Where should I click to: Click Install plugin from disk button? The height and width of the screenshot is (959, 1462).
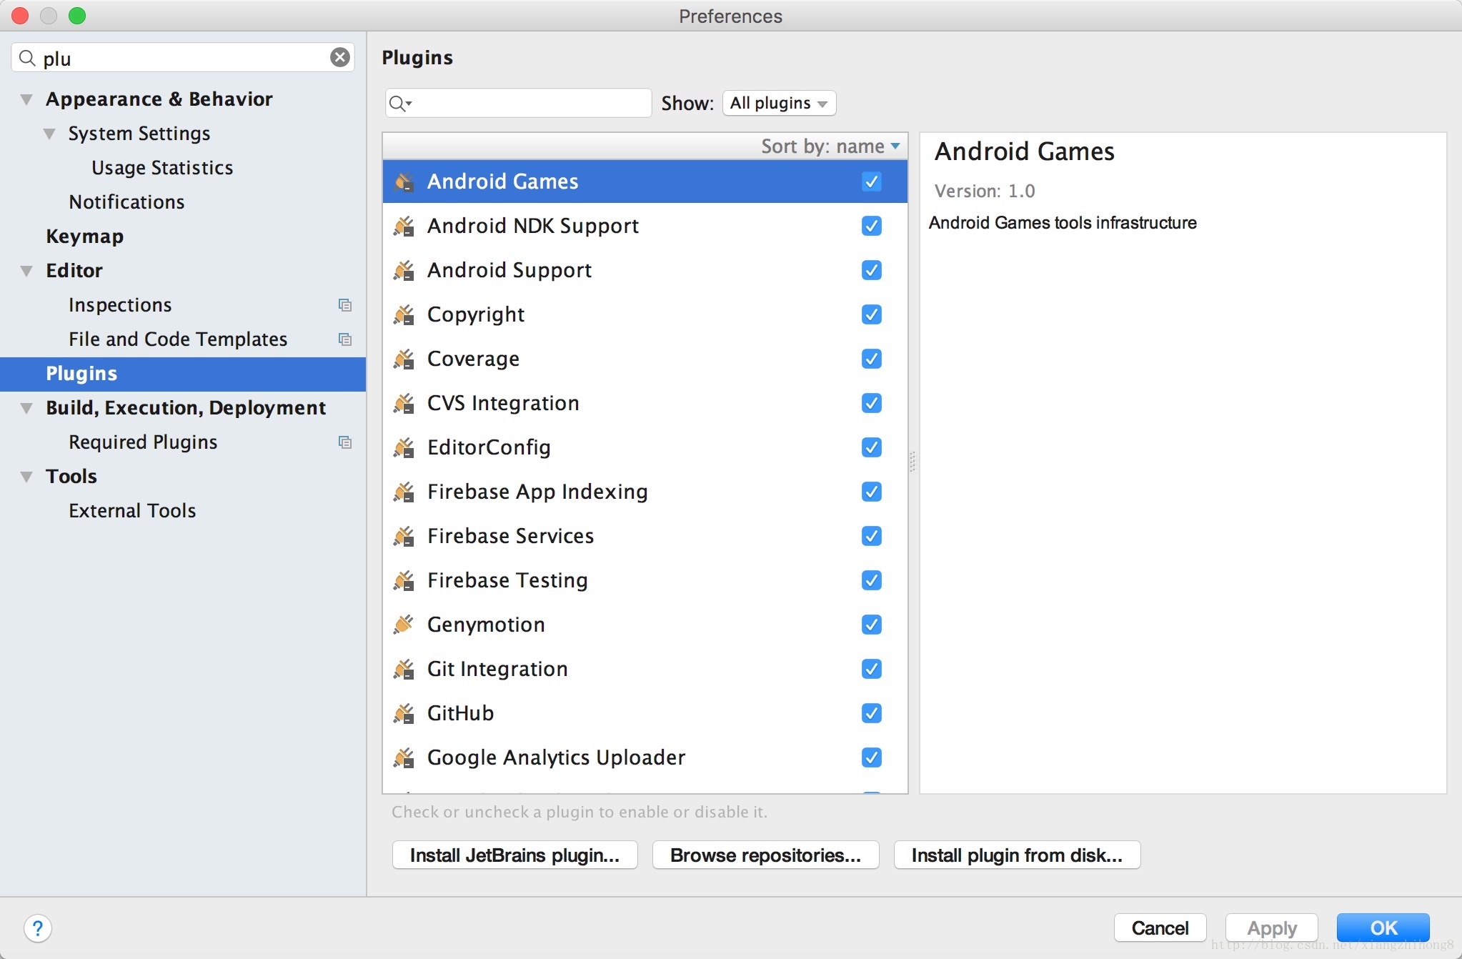(1017, 855)
